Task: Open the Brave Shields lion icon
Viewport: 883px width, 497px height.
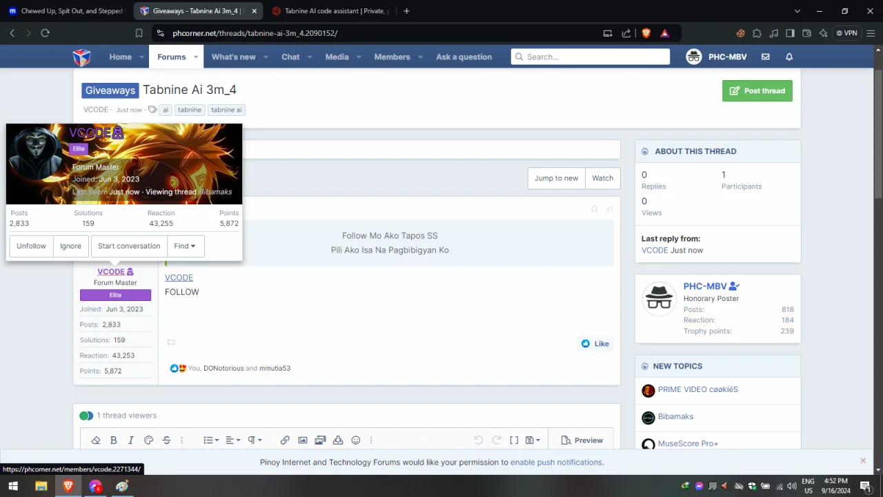Action: point(646,33)
